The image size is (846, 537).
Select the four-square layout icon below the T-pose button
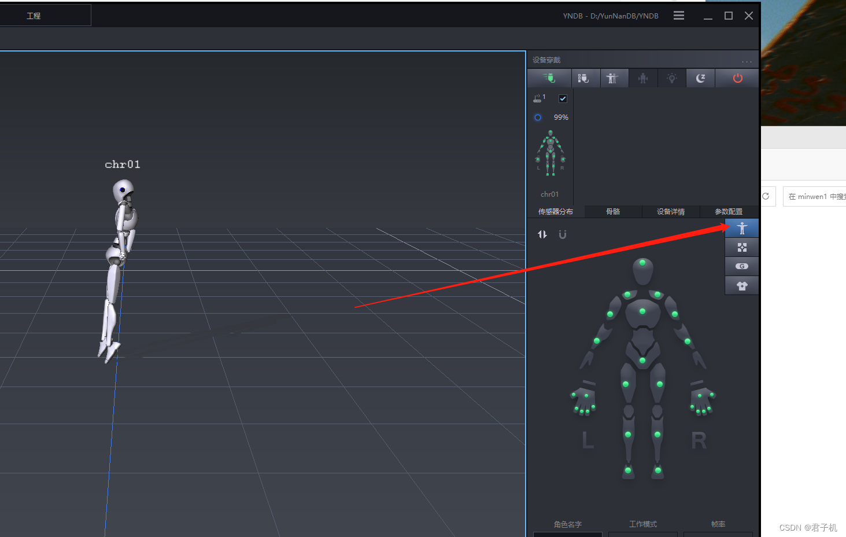741,247
